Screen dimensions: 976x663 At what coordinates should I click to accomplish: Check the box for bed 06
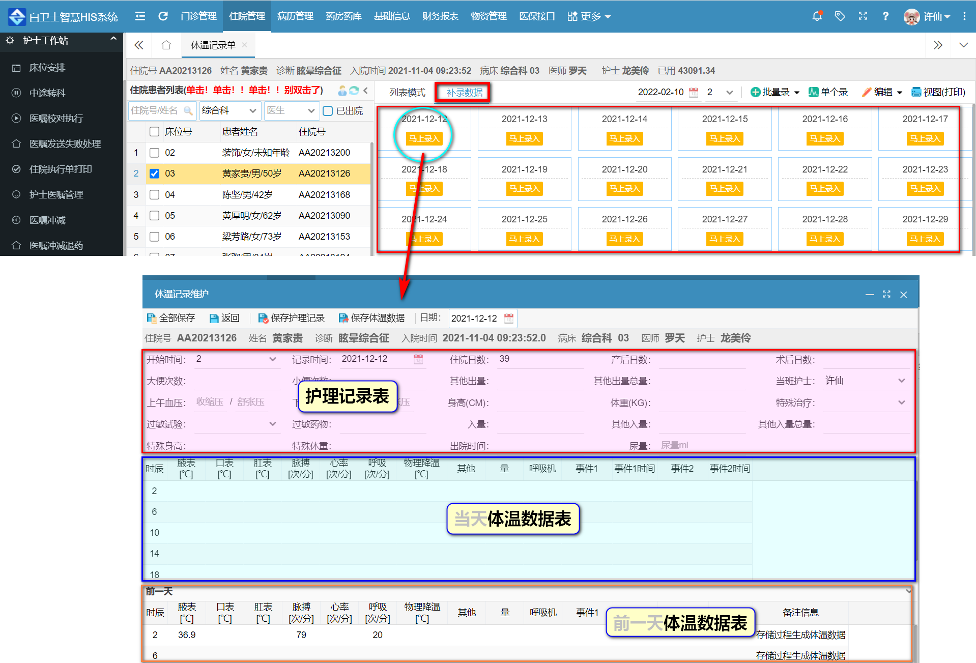pyautogui.click(x=155, y=237)
